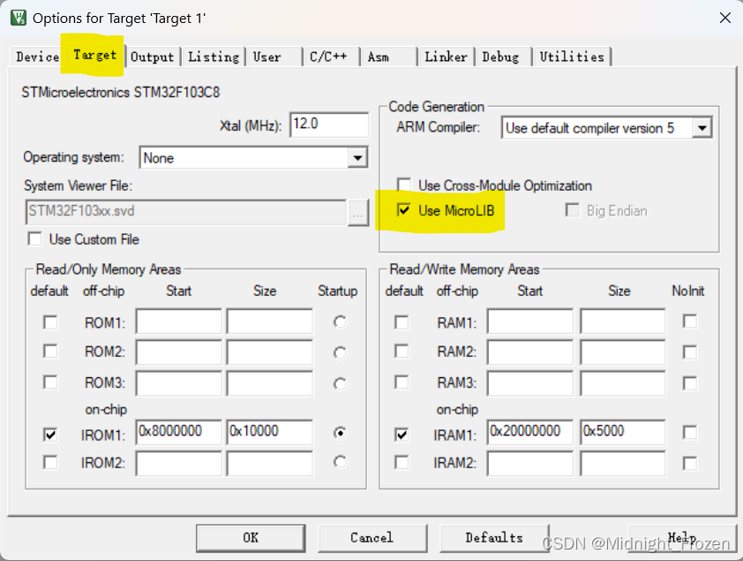
Task: Open the Utilities tab
Action: click(x=572, y=57)
